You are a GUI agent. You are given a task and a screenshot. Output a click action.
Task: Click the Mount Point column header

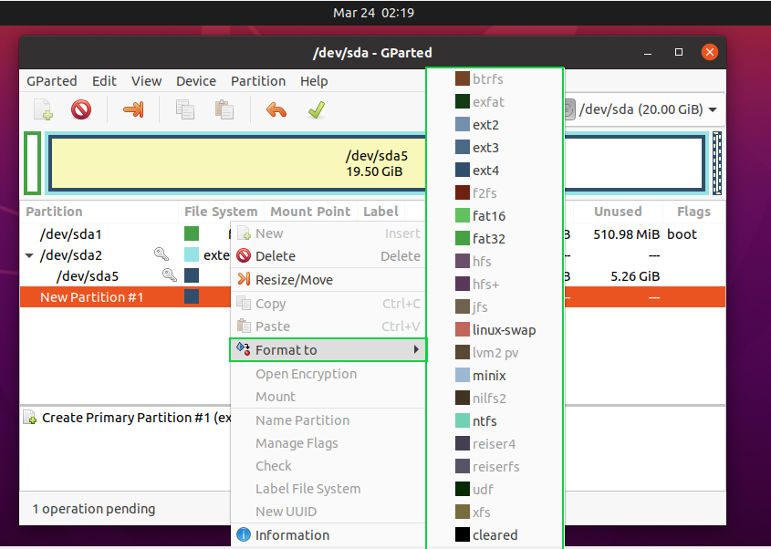(x=310, y=212)
